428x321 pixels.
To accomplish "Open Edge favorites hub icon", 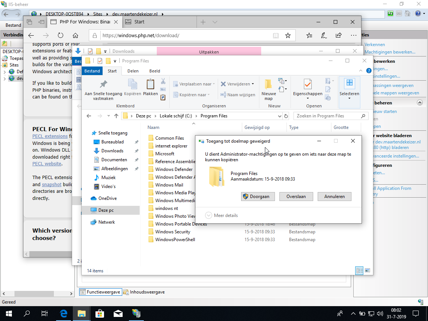I will pos(309,36).
